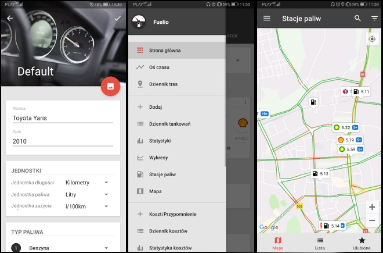Switch to the Lista bottom tab
383x253 pixels.
click(320, 243)
